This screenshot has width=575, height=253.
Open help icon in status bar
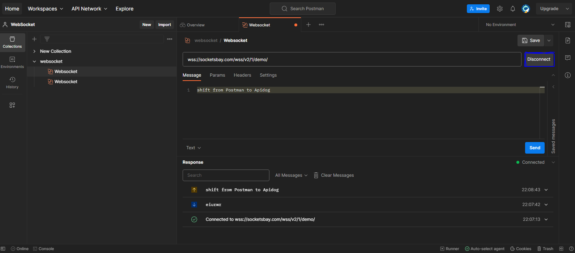pyautogui.click(x=571, y=249)
